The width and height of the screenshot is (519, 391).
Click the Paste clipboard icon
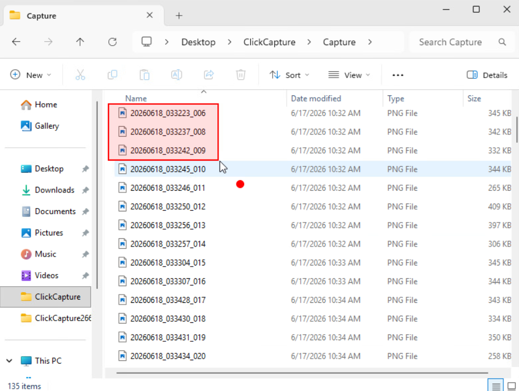pos(144,75)
